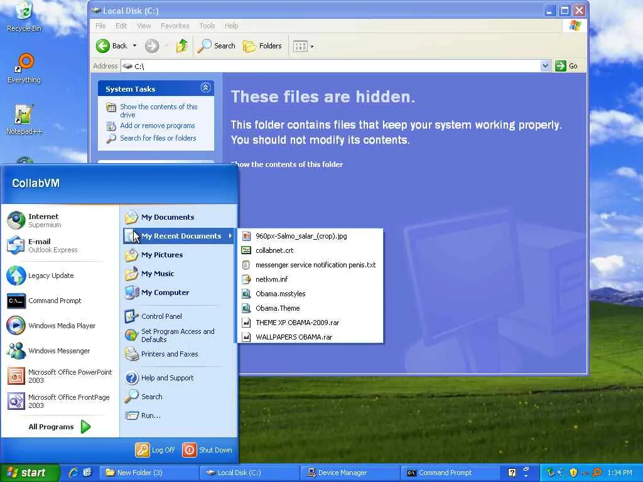Open E-mail Outlook Express
643x482 pixels.
[x=60, y=245]
